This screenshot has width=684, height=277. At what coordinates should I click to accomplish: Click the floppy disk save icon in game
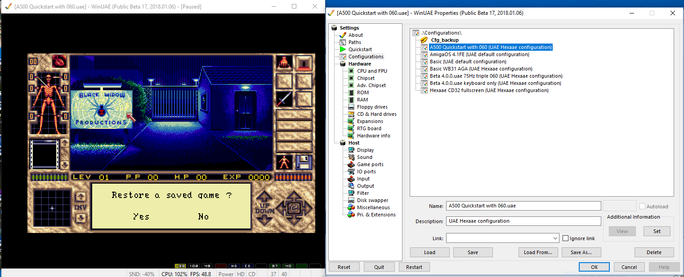(x=304, y=162)
